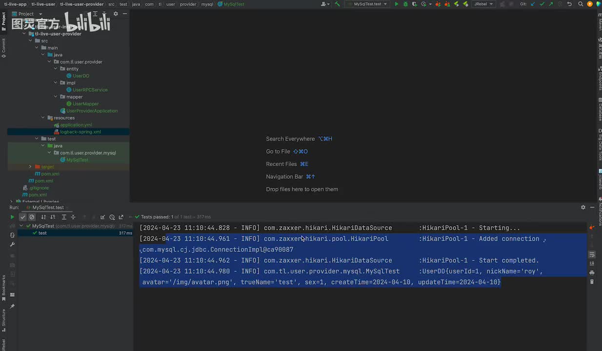
Task: Collapse the entity package
Action: click(56, 69)
